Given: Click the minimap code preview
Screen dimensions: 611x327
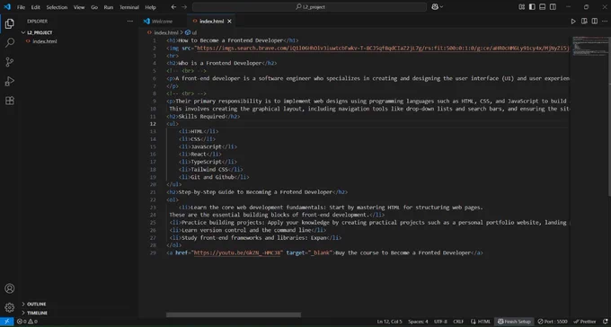Looking at the screenshot, I should (589, 46).
